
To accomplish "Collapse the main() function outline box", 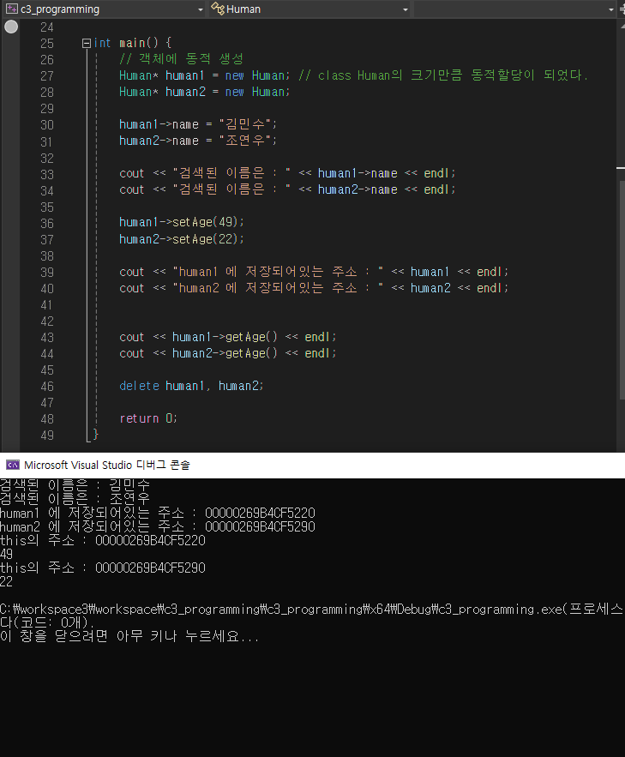I will pyautogui.click(x=87, y=44).
